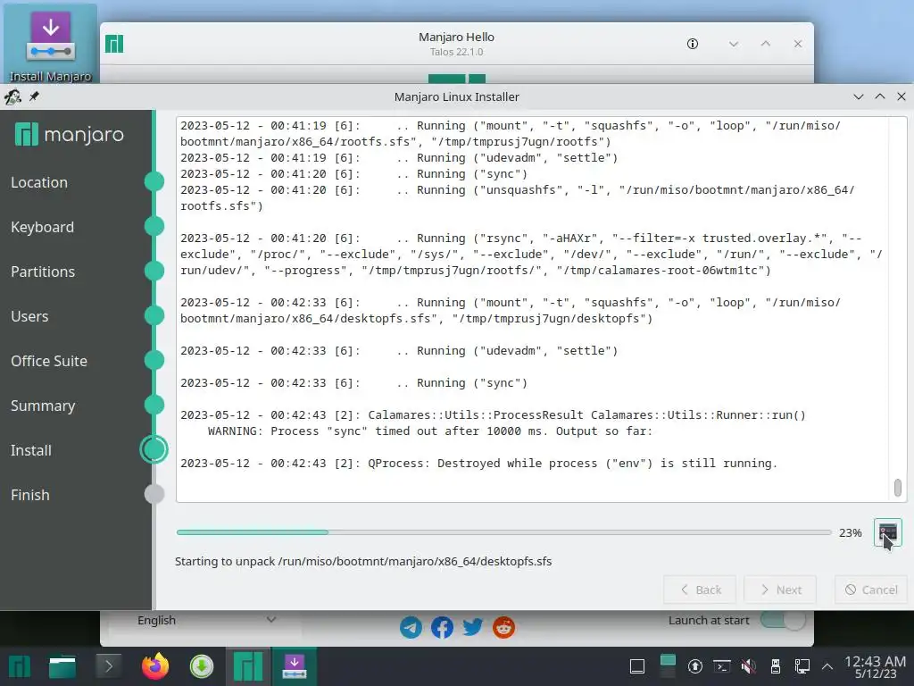Viewport: 914px width, 686px height.
Task: Open the Telegram link in Manjaro Hello
Action: (411, 628)
